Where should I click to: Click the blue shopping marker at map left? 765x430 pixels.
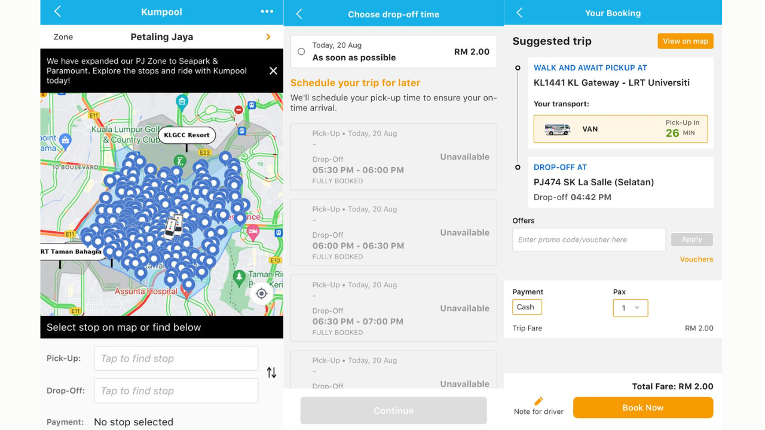pos(65,141)
